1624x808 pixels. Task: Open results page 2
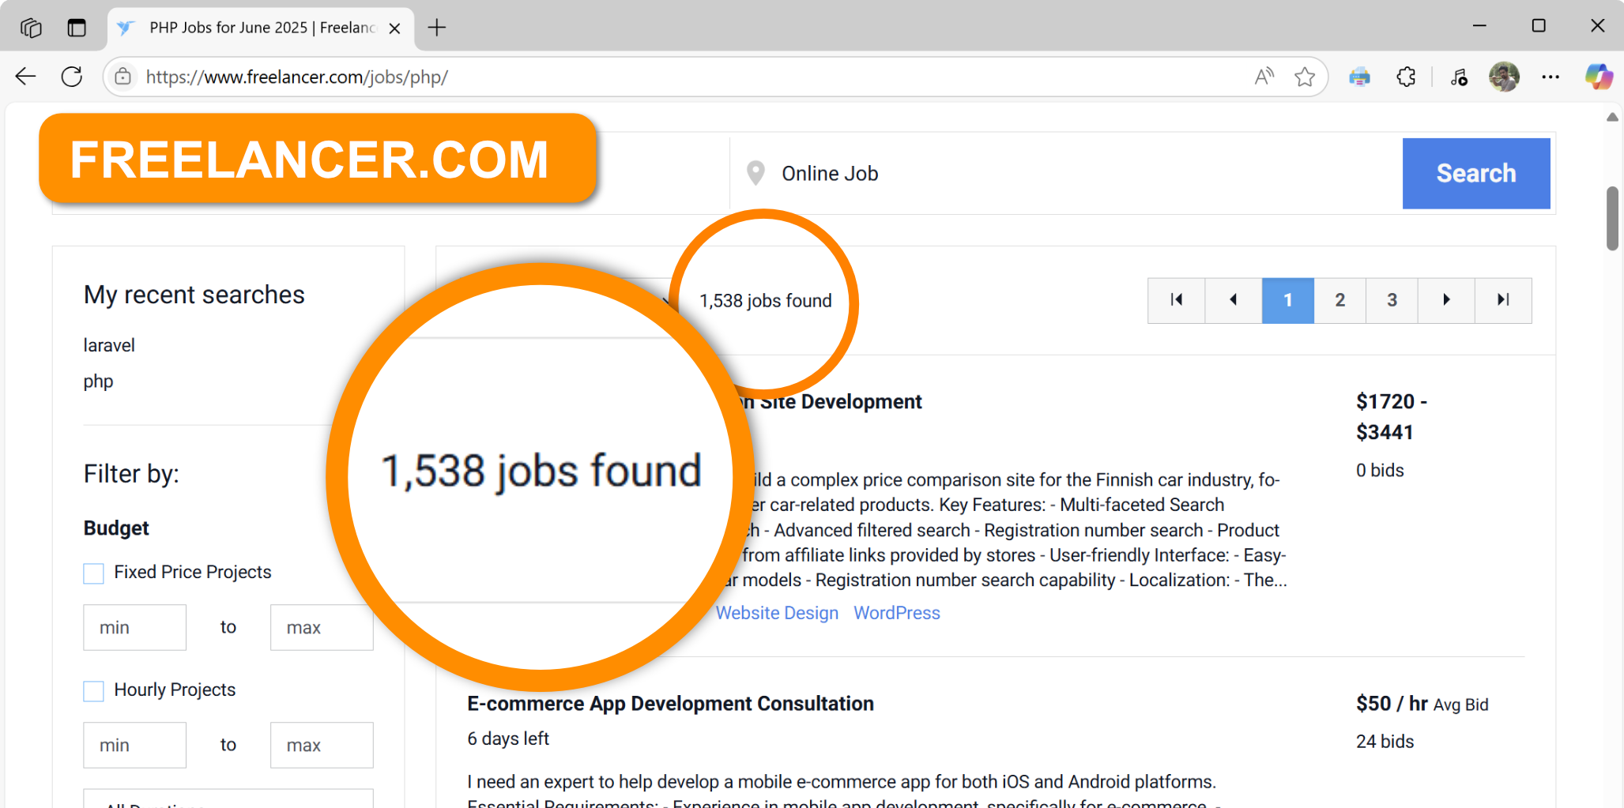tap(1340, 300)
